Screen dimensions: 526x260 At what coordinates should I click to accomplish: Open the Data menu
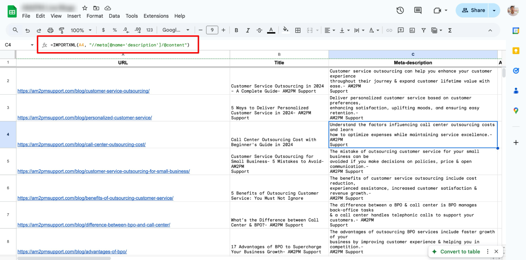click(x=114, y=16)
